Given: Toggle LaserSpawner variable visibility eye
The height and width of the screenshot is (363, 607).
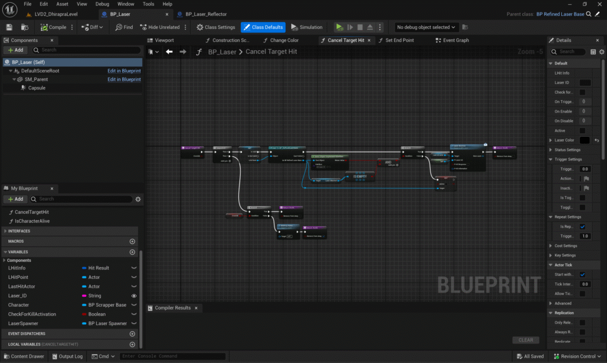Looking at the screenshot, I should [134, 323].
